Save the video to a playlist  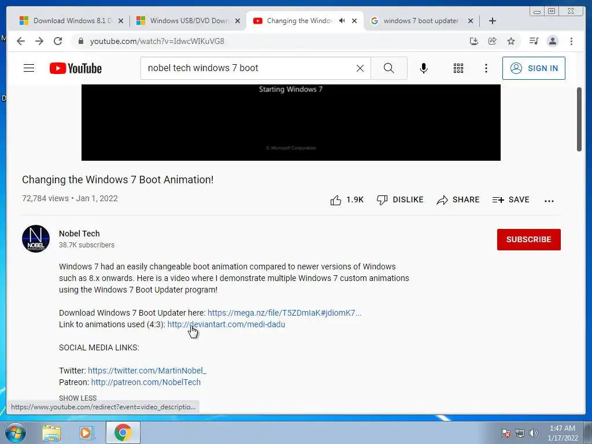pyautogui.click(x=511, y=199)
